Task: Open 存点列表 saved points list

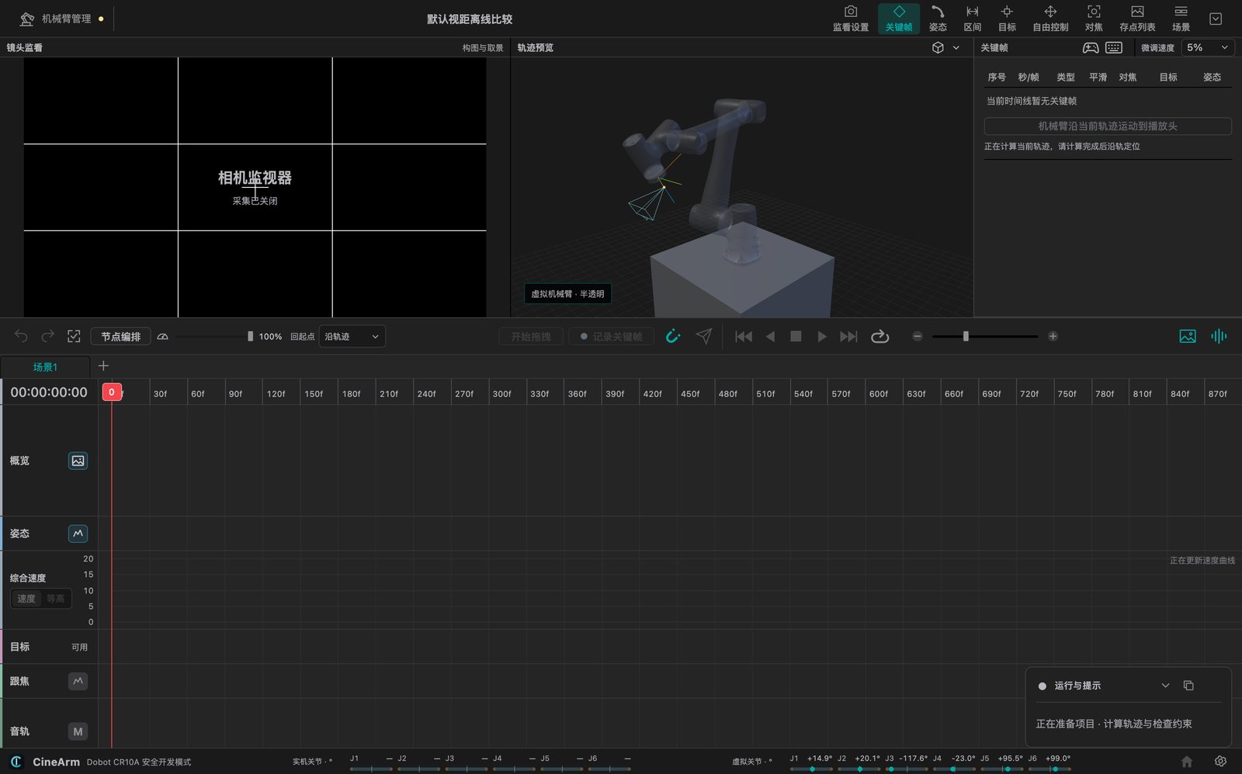Action: (1137, 19)
